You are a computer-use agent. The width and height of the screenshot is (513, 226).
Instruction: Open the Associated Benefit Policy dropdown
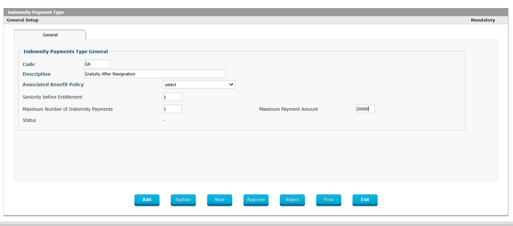[x=199, y=85]
